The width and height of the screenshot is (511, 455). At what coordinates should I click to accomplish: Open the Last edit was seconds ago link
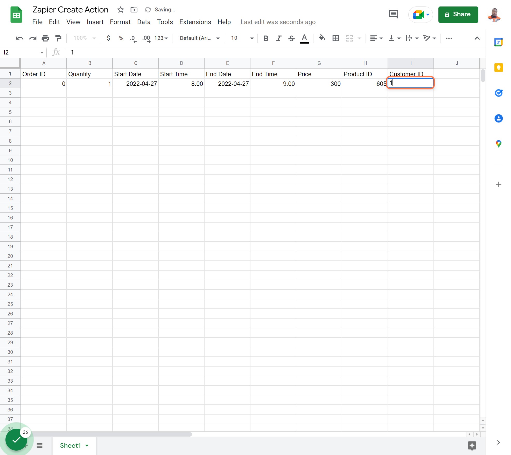point(278,22)
